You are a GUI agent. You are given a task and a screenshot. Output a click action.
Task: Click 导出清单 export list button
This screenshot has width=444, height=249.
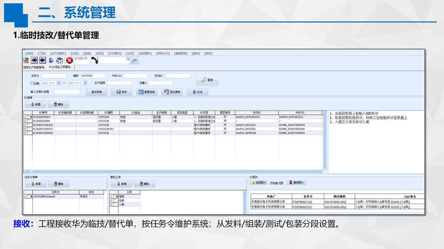click(172, 92)
